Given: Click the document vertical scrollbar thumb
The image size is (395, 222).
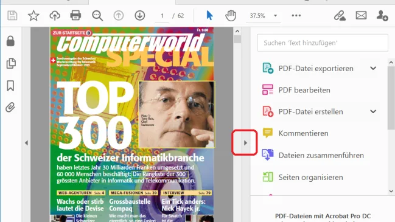Looking at the screenshot, I should tap(237, 40).
